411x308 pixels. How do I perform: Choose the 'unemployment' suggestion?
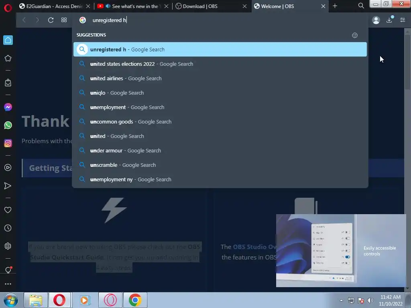[x=220, y=107]
